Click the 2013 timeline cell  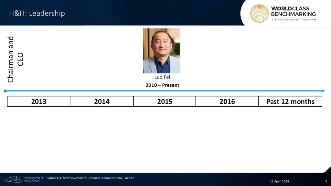pyautogui.click(x=39, y=101)
